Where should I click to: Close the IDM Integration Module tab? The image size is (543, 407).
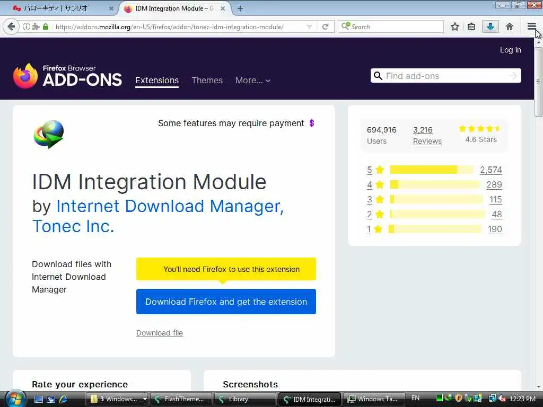point(223,8)
